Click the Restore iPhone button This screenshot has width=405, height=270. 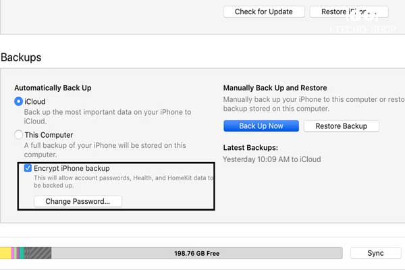pyautogui.click(x=349, y=12)
